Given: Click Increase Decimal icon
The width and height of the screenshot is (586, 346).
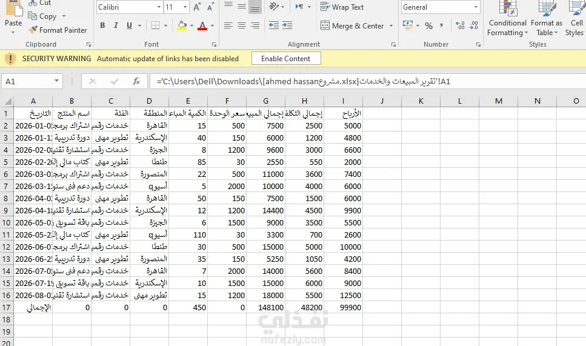Looking at the screenshot, I should 460,25.
